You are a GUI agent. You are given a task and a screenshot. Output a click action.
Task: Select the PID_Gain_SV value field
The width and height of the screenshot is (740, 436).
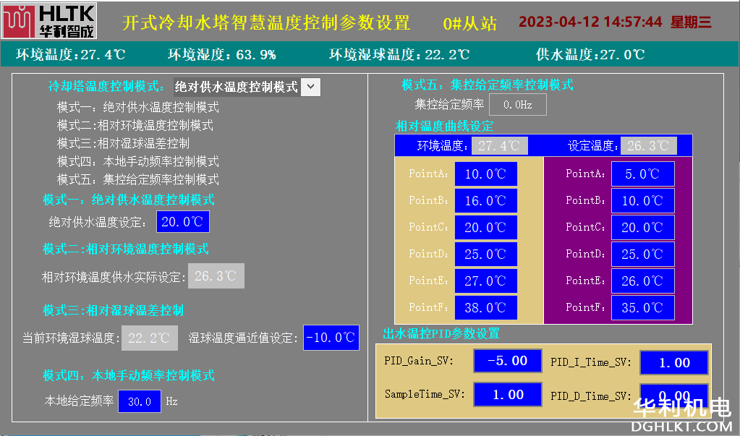pyautogui.click(x=507, y=361)
